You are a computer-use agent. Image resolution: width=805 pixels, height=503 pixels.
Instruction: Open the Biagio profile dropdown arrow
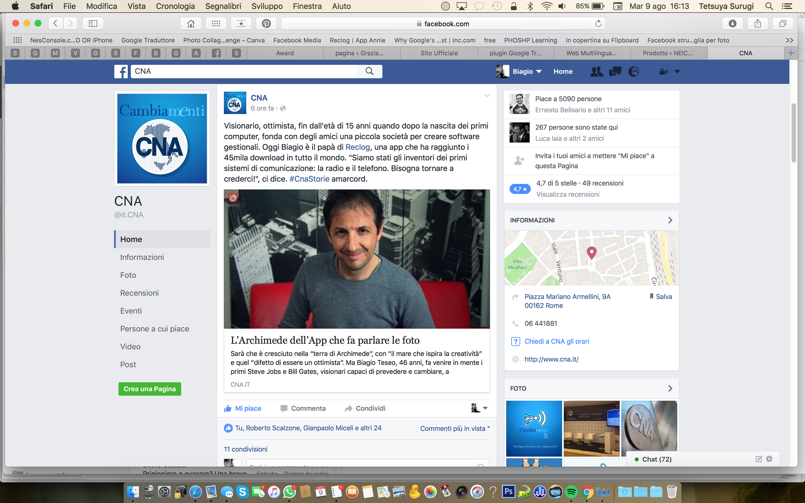[x=539, y=72]
